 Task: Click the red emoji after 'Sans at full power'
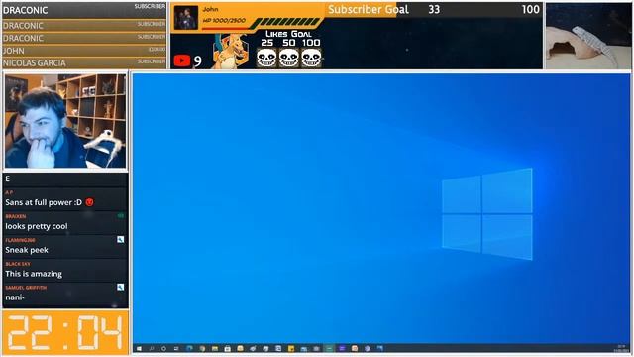[x=90, y=202]
